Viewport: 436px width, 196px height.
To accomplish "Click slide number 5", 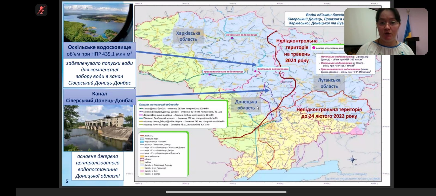I will tap(67, 181).
